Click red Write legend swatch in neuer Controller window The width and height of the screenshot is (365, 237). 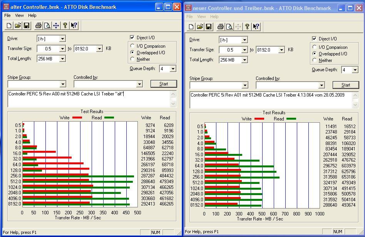259,119
